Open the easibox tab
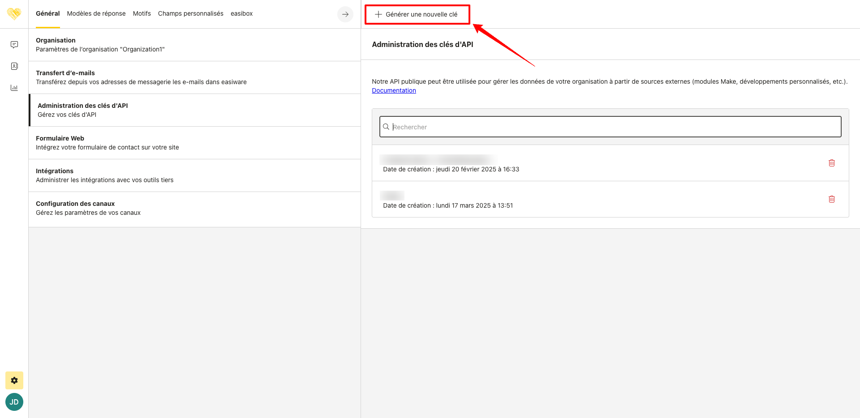The image size is (860, 418). (x=241, y=13)
